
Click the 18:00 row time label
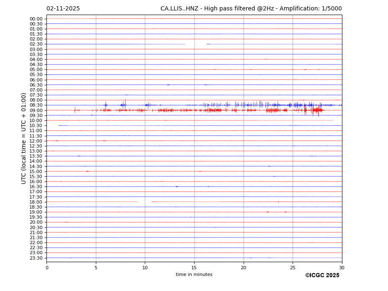coord(36,202)
